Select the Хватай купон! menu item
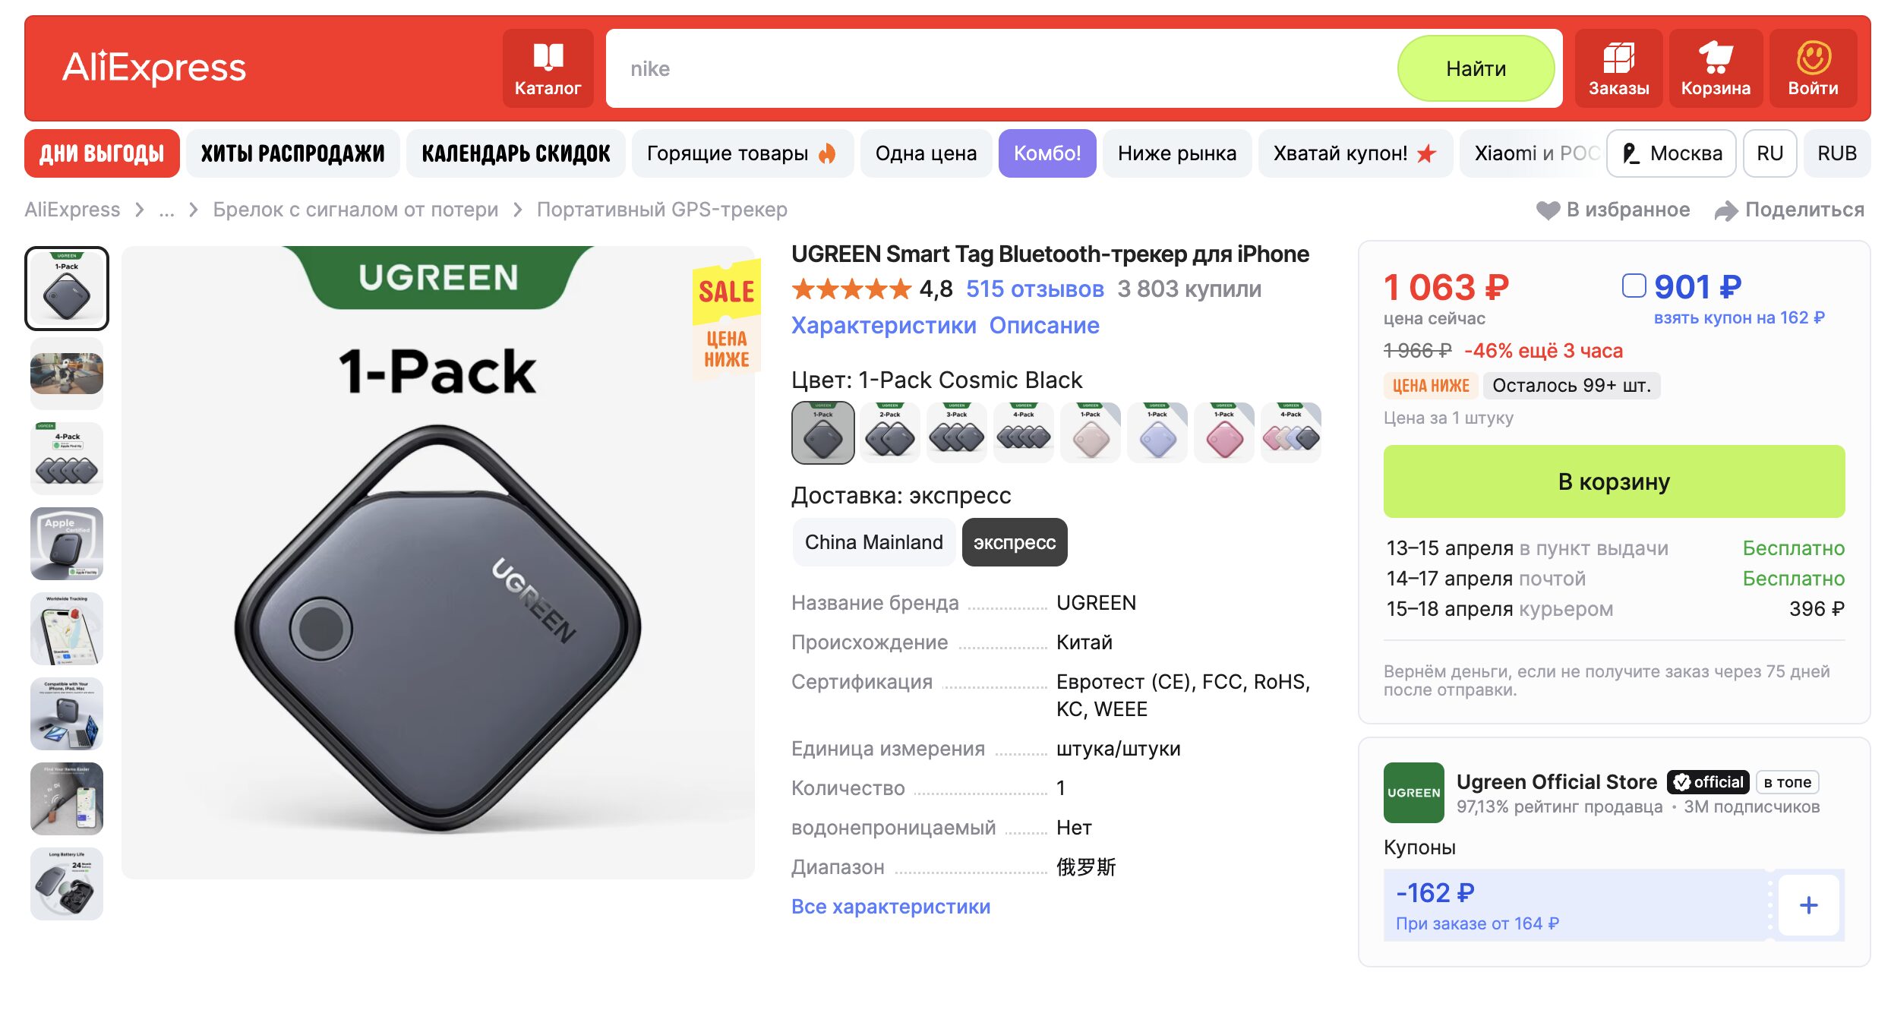Screen dimensions: 1891x1013 pos(1356,153)
